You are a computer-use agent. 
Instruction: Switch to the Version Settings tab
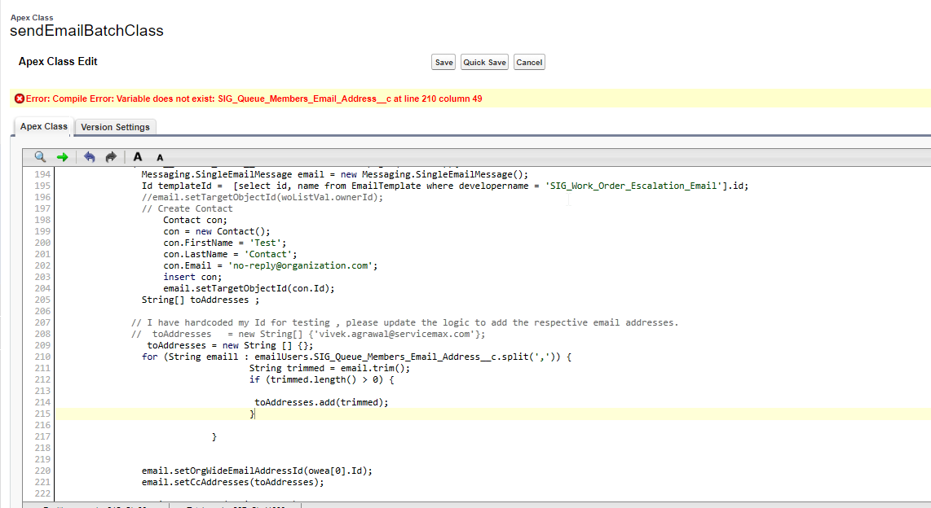115,127
